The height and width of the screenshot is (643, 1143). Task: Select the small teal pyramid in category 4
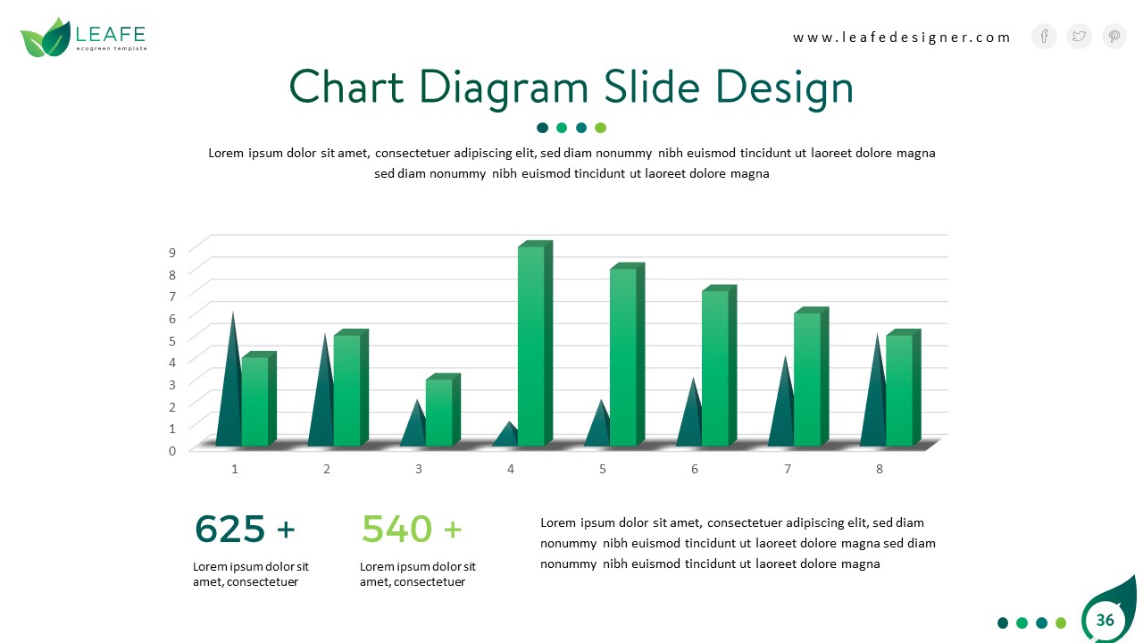coord(506,436)
